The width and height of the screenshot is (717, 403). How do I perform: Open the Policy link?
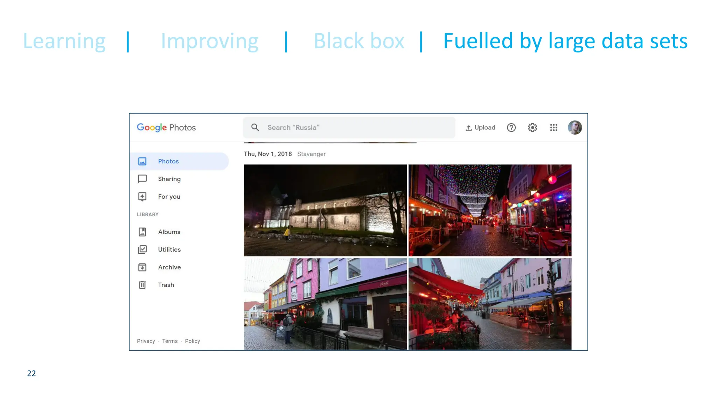pyautogui.click(x=193, y=341)
